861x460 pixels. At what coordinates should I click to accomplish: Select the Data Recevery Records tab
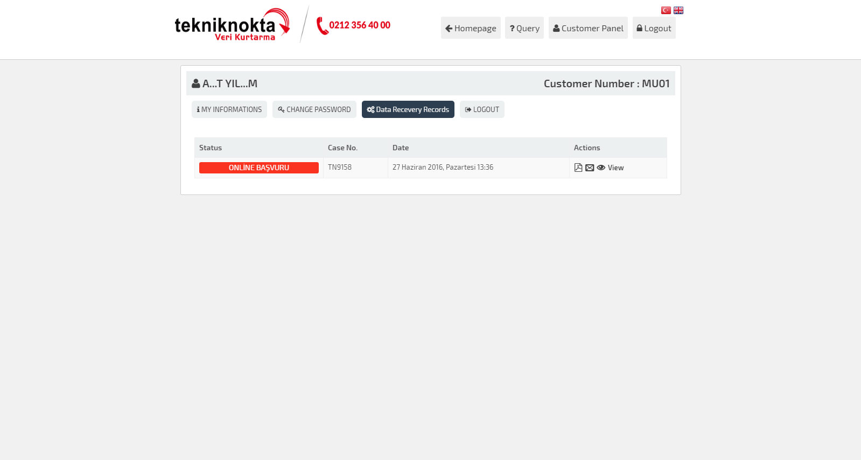(x=408, y=109)
